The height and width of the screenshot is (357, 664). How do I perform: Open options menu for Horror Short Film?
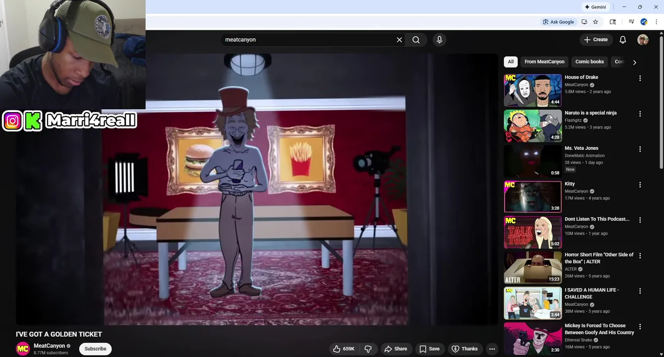click(640, 256)
